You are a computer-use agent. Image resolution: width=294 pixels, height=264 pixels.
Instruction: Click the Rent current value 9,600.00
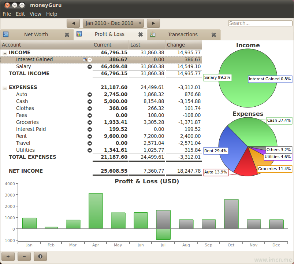[x=116, y=136]
